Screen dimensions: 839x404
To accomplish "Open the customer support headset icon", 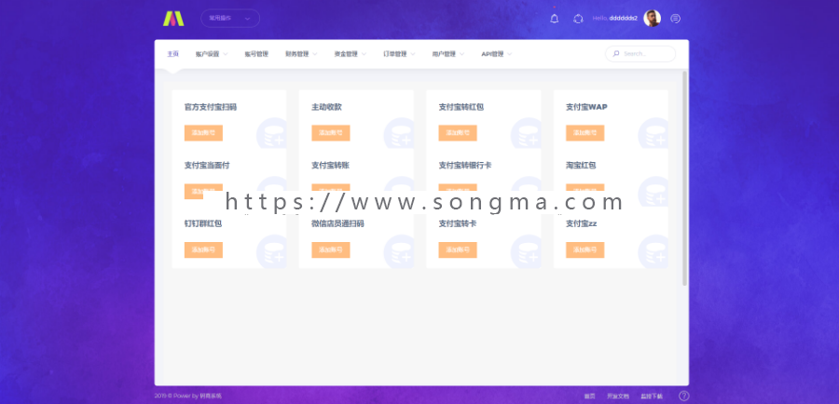I will [x=578, y=19].
